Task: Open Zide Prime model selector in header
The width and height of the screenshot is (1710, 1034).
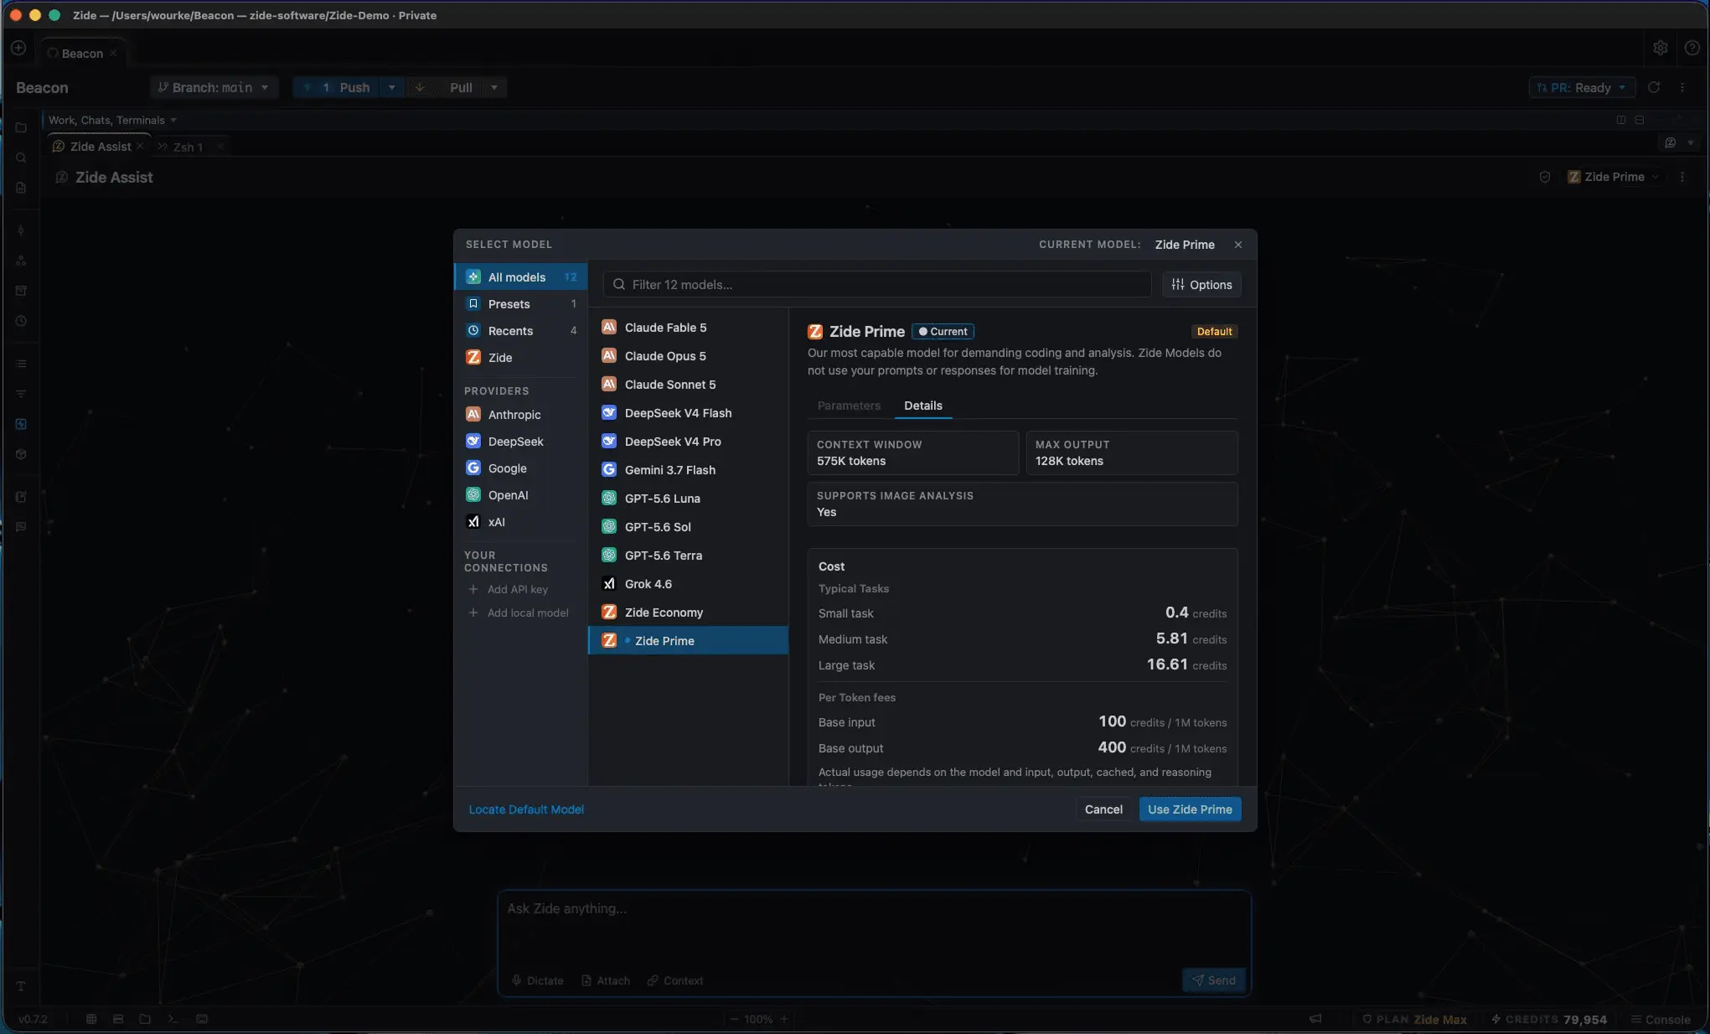Action: [1613, 177]
